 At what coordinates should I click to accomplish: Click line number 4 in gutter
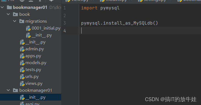(x=65, y=31)
